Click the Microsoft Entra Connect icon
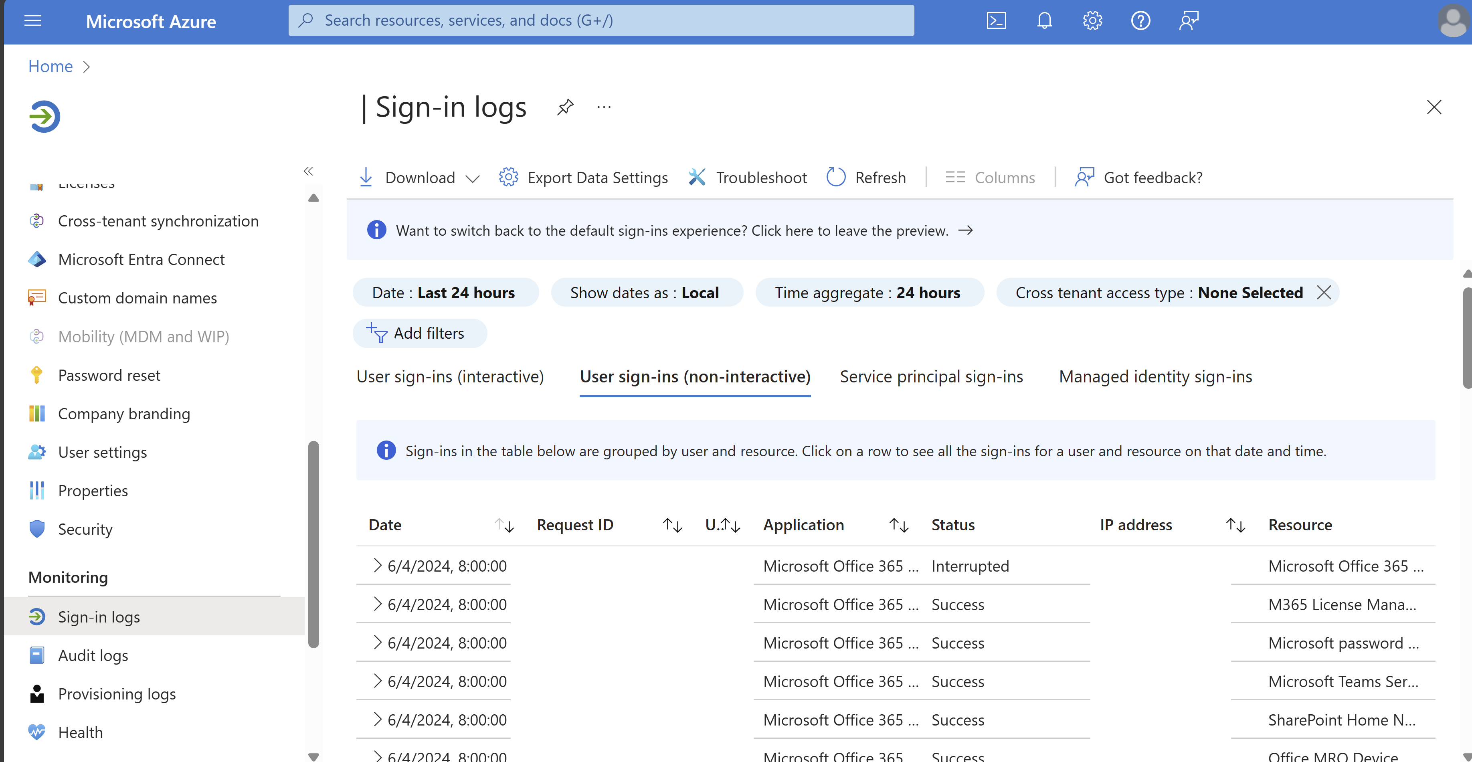The width and height of the screenshot is (1472, 762). pyautogui.click(x=37, y=259)
